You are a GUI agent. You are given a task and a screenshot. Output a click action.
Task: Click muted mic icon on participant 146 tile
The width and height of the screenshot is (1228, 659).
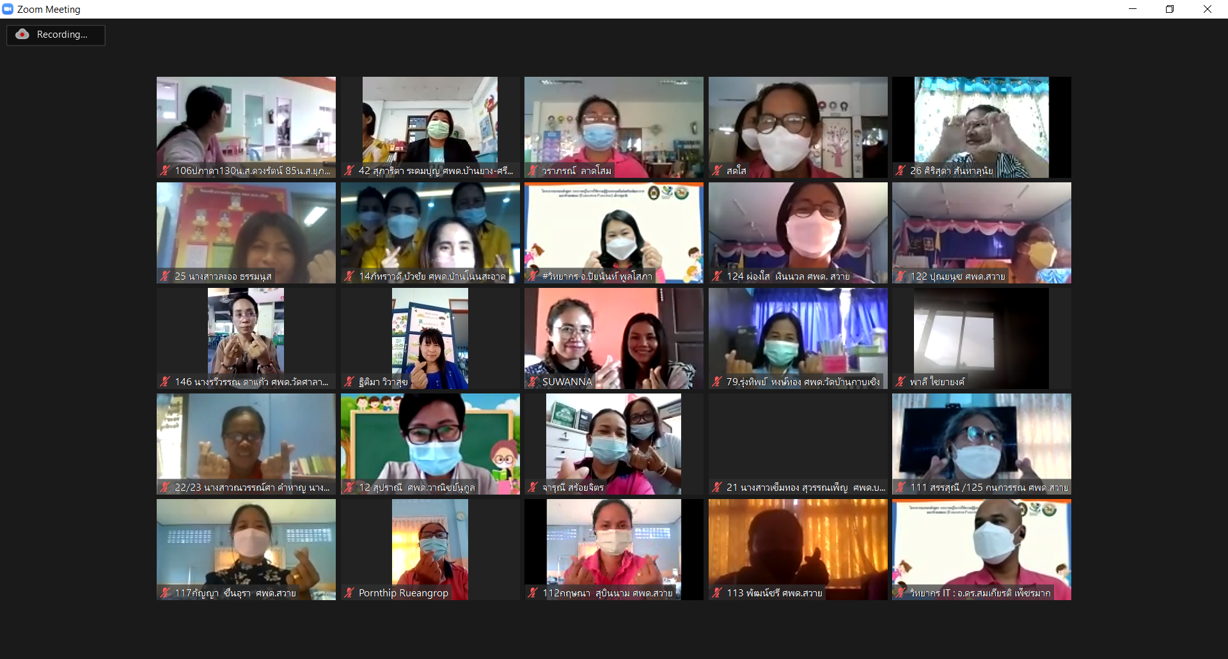click(165, 382)
